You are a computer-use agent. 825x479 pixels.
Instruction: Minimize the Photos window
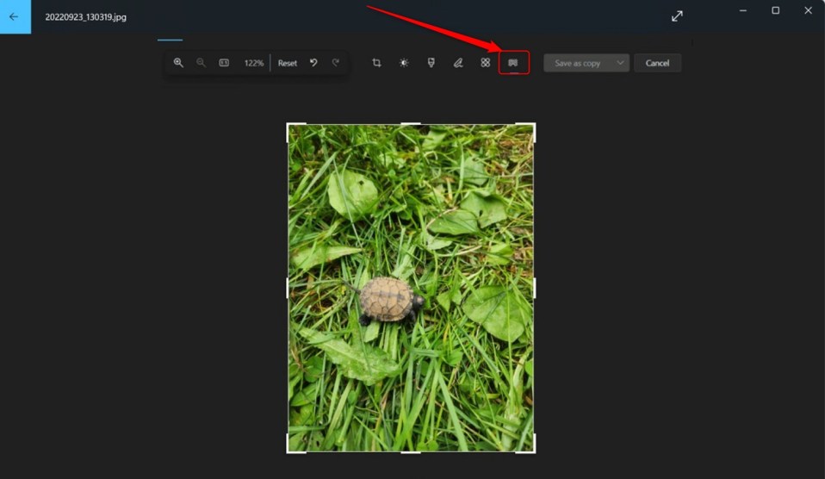pos(743,10)
